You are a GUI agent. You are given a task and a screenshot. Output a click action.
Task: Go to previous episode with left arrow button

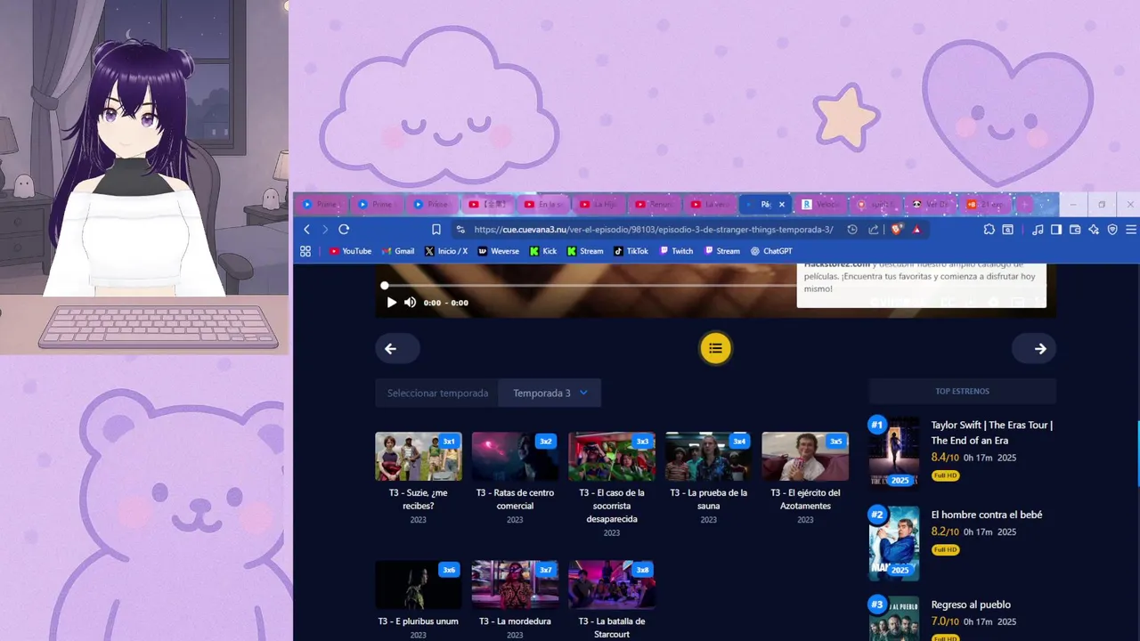coord(396,348)
